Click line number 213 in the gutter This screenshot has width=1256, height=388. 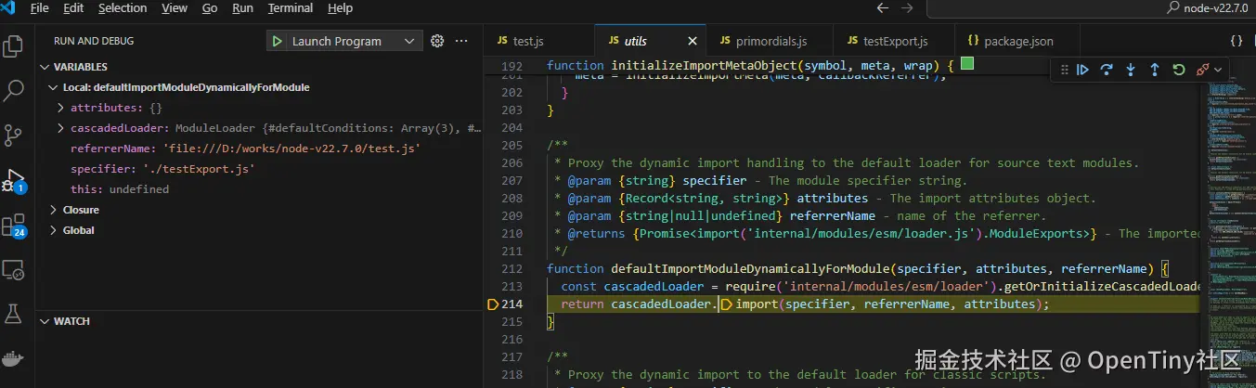(511, 286)
